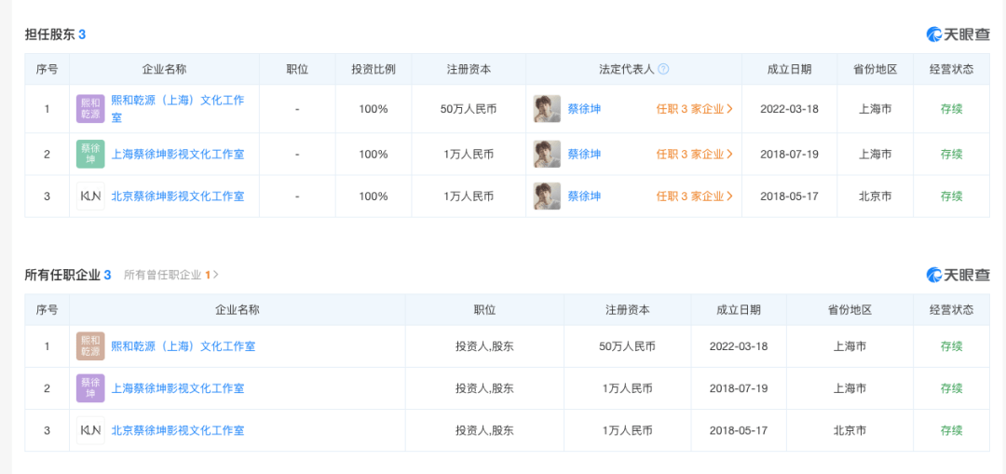Click the Tianyancha logo in 担任股东 section
Viewport: 1006px width, 474px height.
(x=958, y=34)
